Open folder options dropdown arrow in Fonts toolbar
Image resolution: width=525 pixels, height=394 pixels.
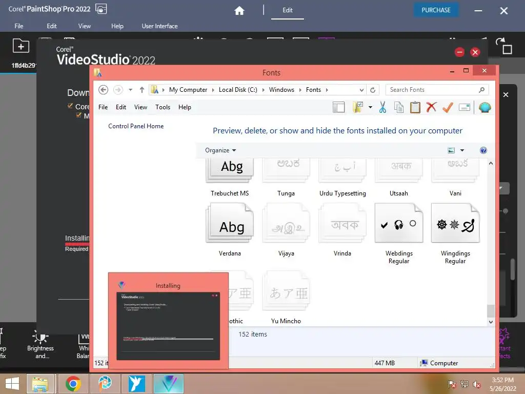[x=370, y=107]
